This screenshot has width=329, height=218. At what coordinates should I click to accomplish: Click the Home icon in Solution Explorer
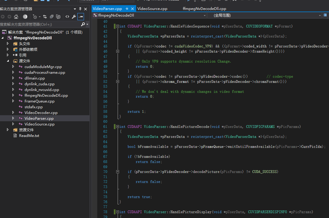point(16,17)
